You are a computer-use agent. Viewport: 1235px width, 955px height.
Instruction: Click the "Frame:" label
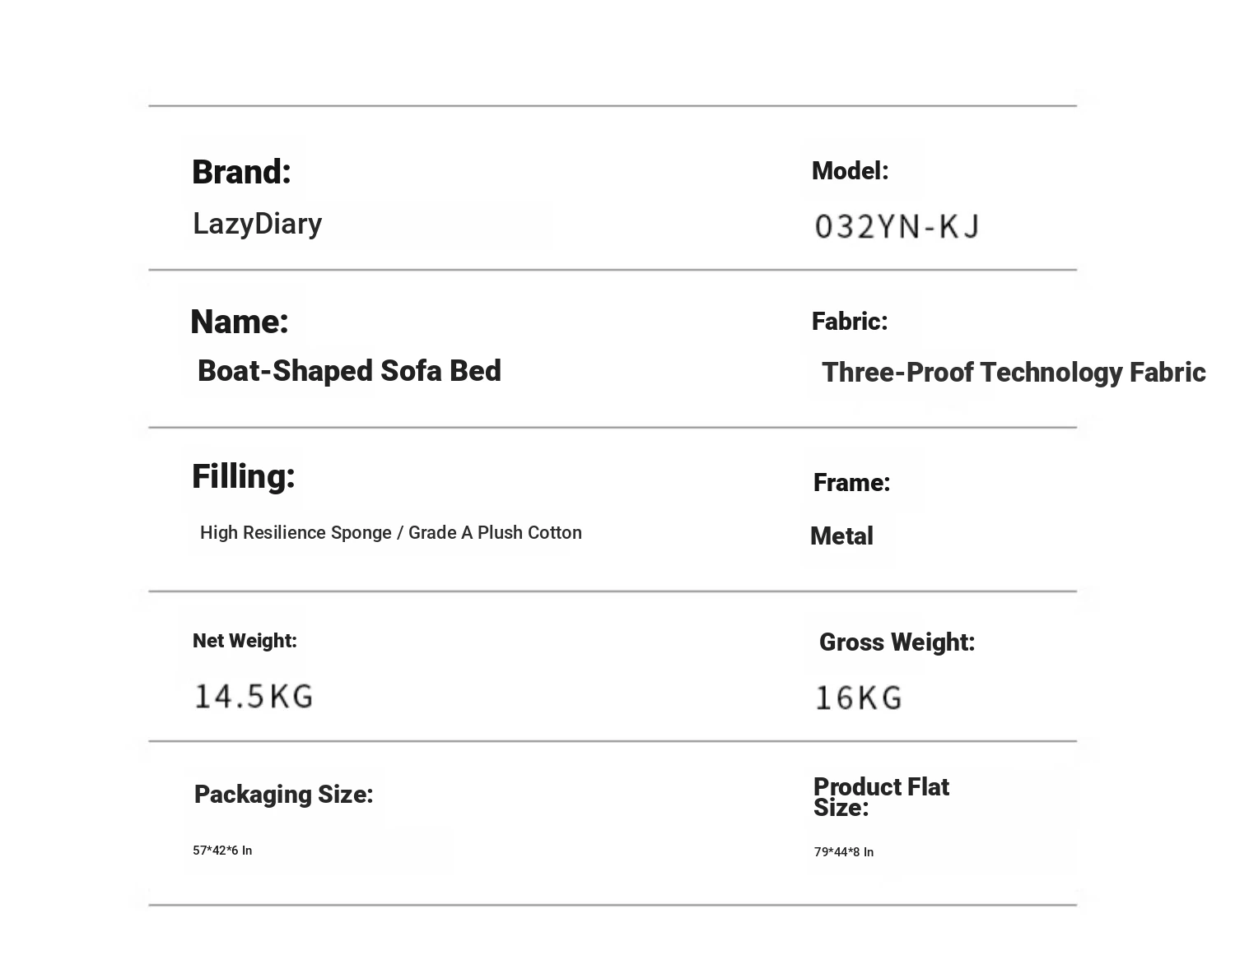pyautogui.click(x=851, y=483)
